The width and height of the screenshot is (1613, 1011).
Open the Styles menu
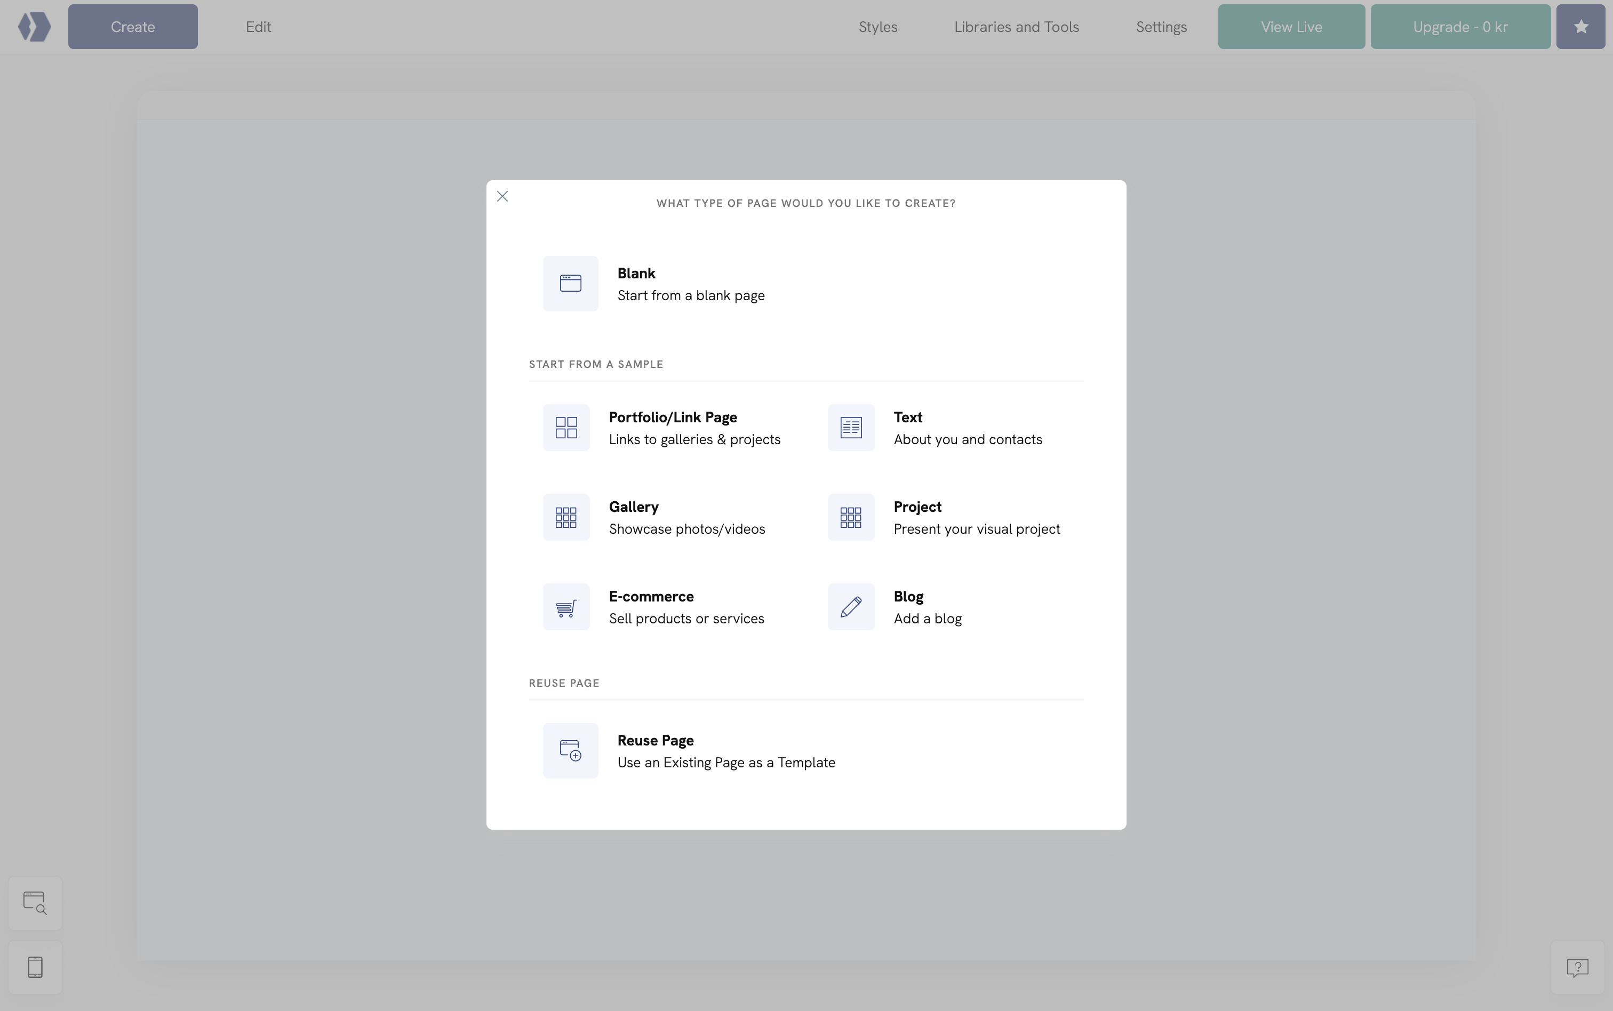(x=877, y=27)
